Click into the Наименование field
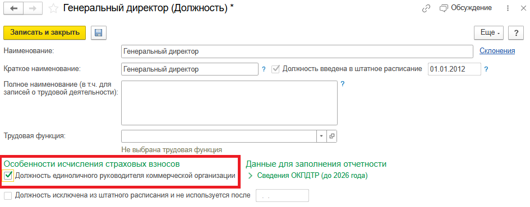The image size is (530, 207). 297,51
